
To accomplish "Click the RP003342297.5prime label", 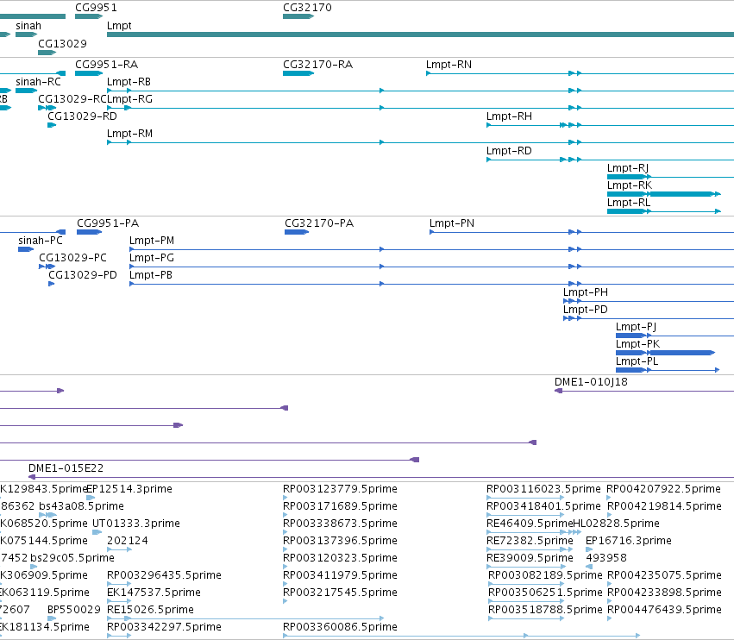I will (164, 627).
